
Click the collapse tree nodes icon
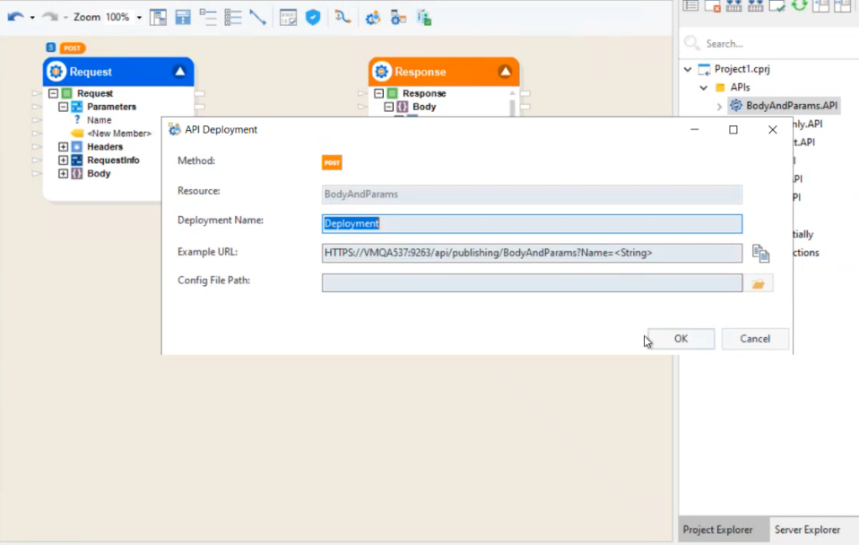[x=208, y=17]
